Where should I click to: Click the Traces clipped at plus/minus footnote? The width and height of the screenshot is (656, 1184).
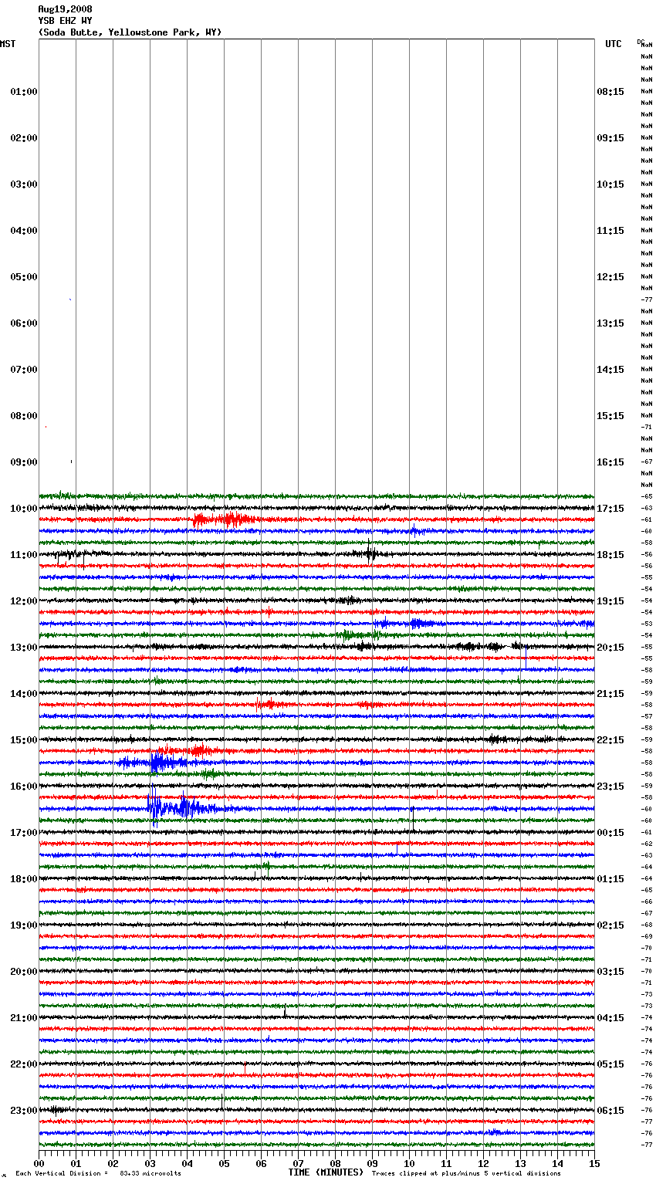[466, 1173]
